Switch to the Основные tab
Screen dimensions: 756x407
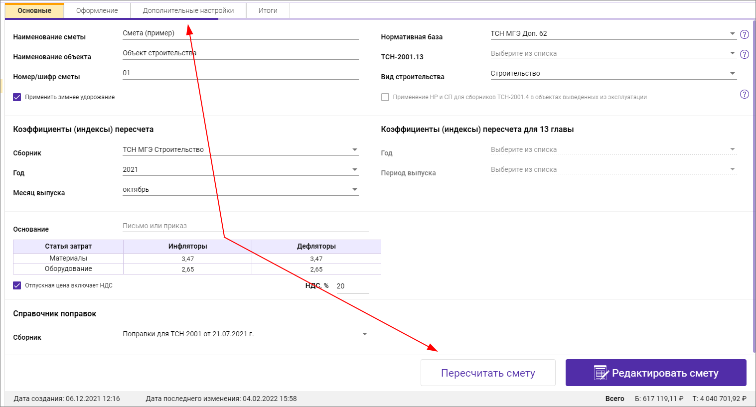tap(34, 10)
